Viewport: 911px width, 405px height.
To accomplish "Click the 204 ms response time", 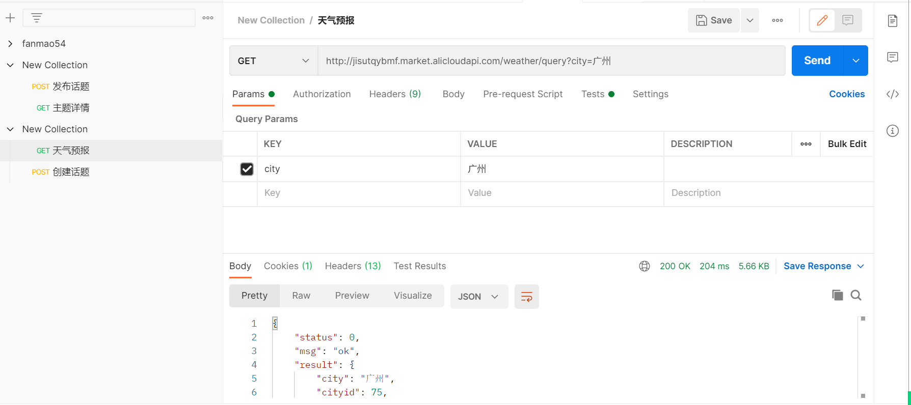I will click(x=714, y=266).
